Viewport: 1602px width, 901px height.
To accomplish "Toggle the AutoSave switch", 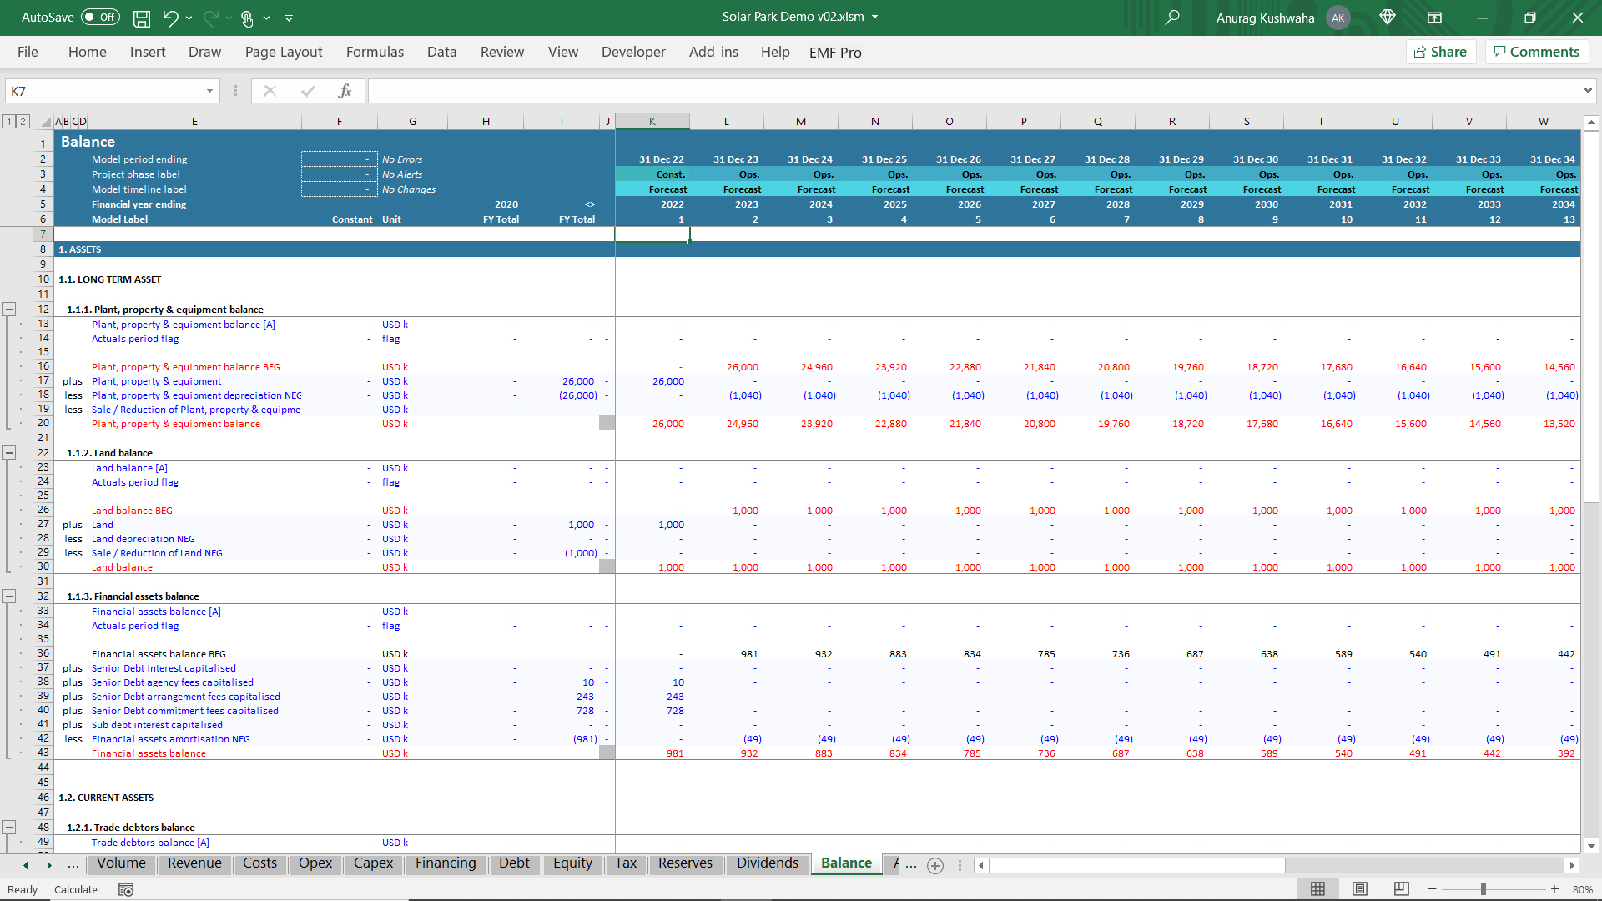I will click(99, 18).
